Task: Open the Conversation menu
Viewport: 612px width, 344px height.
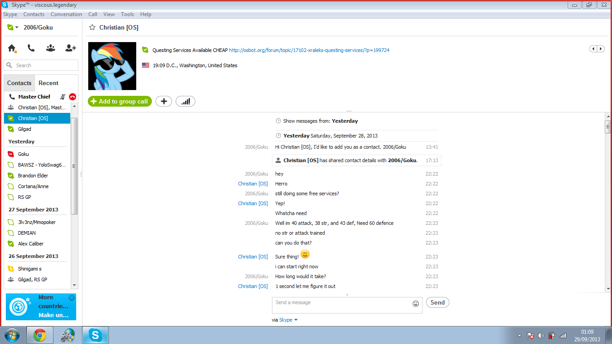Action: tap(66, 14)
